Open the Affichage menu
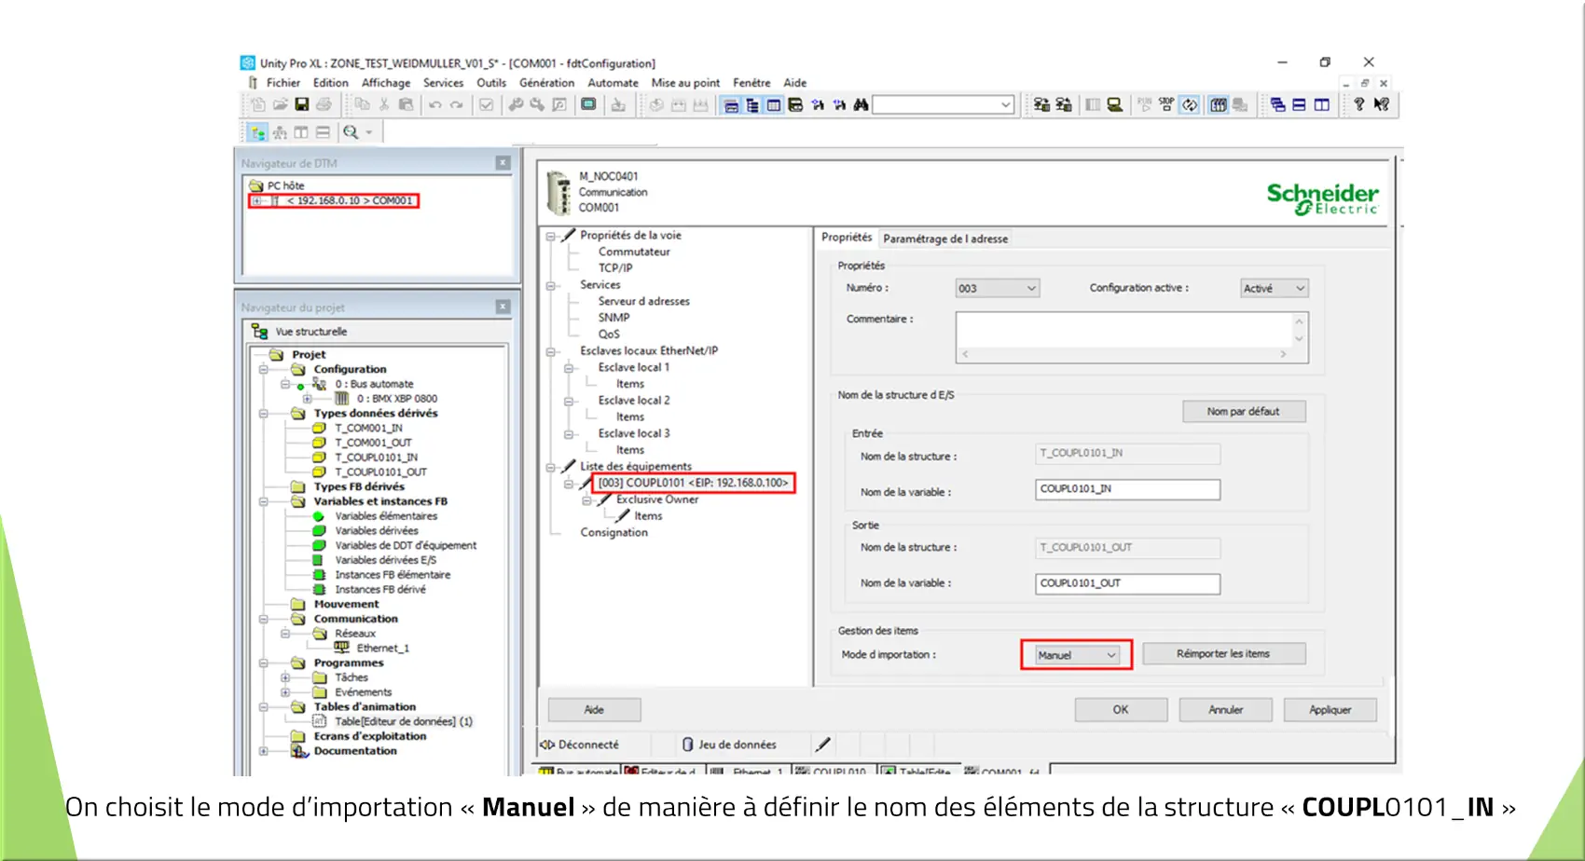The height and width of the screenshot is (861, 1585). [386, 83]
